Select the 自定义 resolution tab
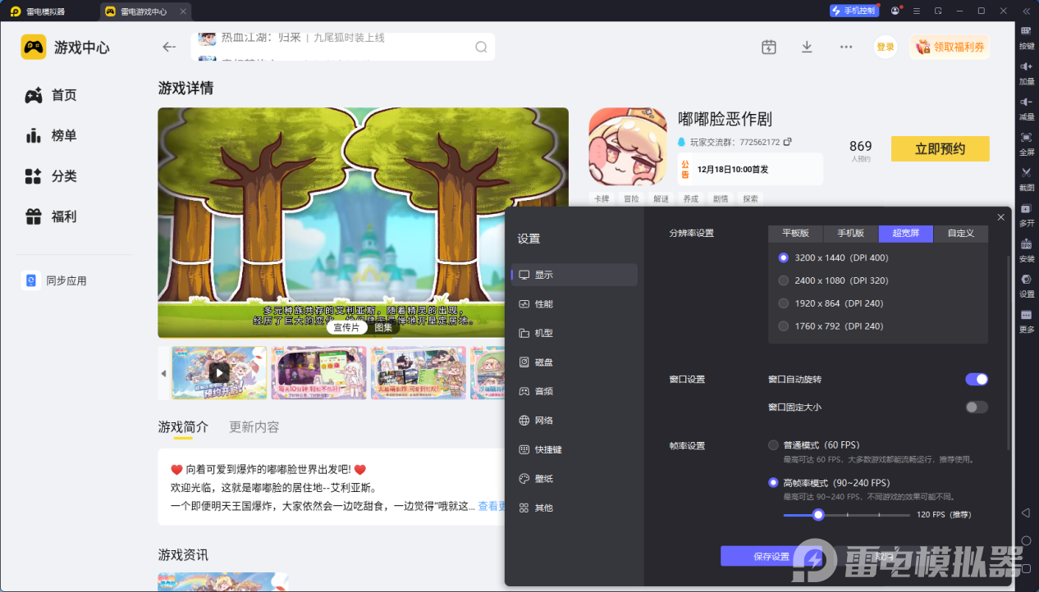This screenshot has width=1039, height=592. 960,233
